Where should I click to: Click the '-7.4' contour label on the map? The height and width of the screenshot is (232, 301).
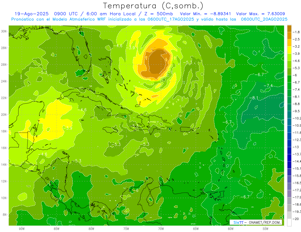tap(268, 86)
